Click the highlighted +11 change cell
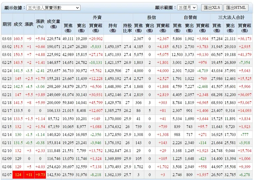254x180 pixels. (29, 174)
